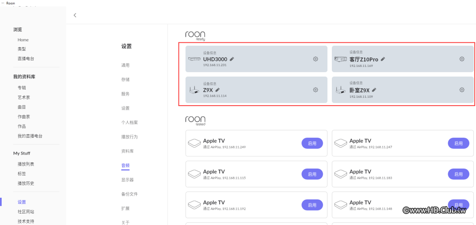Open settings gear for UHD3000 device
The image size is (476, 225).
tap(316, 59)
